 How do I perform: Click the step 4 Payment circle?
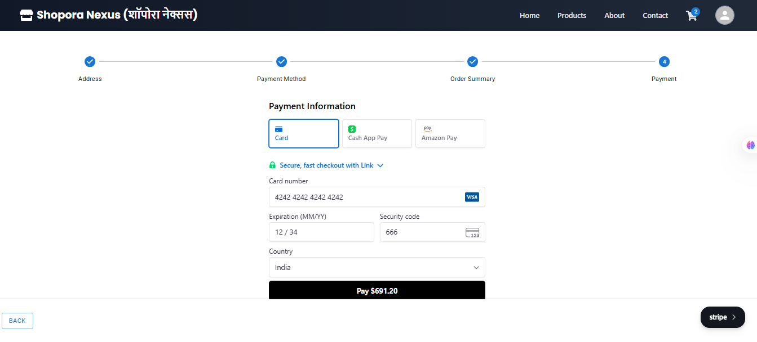664,62
